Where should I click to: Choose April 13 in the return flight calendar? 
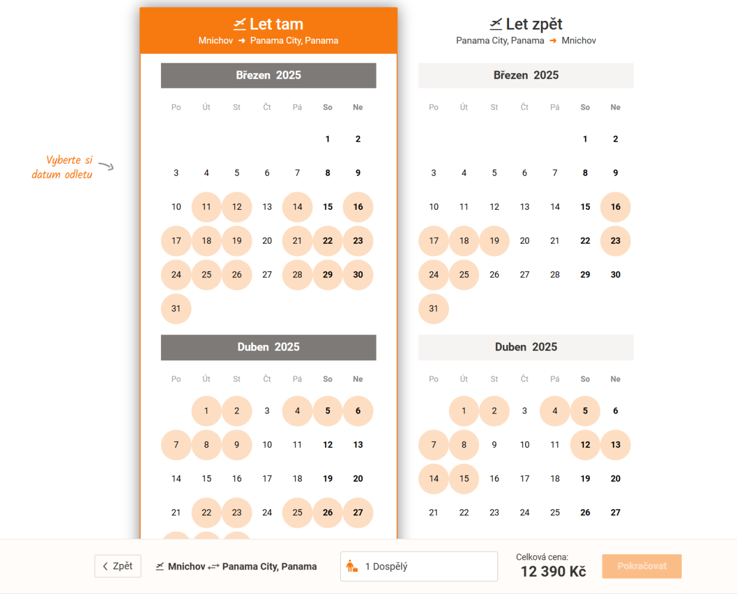[x=615, y=445]
